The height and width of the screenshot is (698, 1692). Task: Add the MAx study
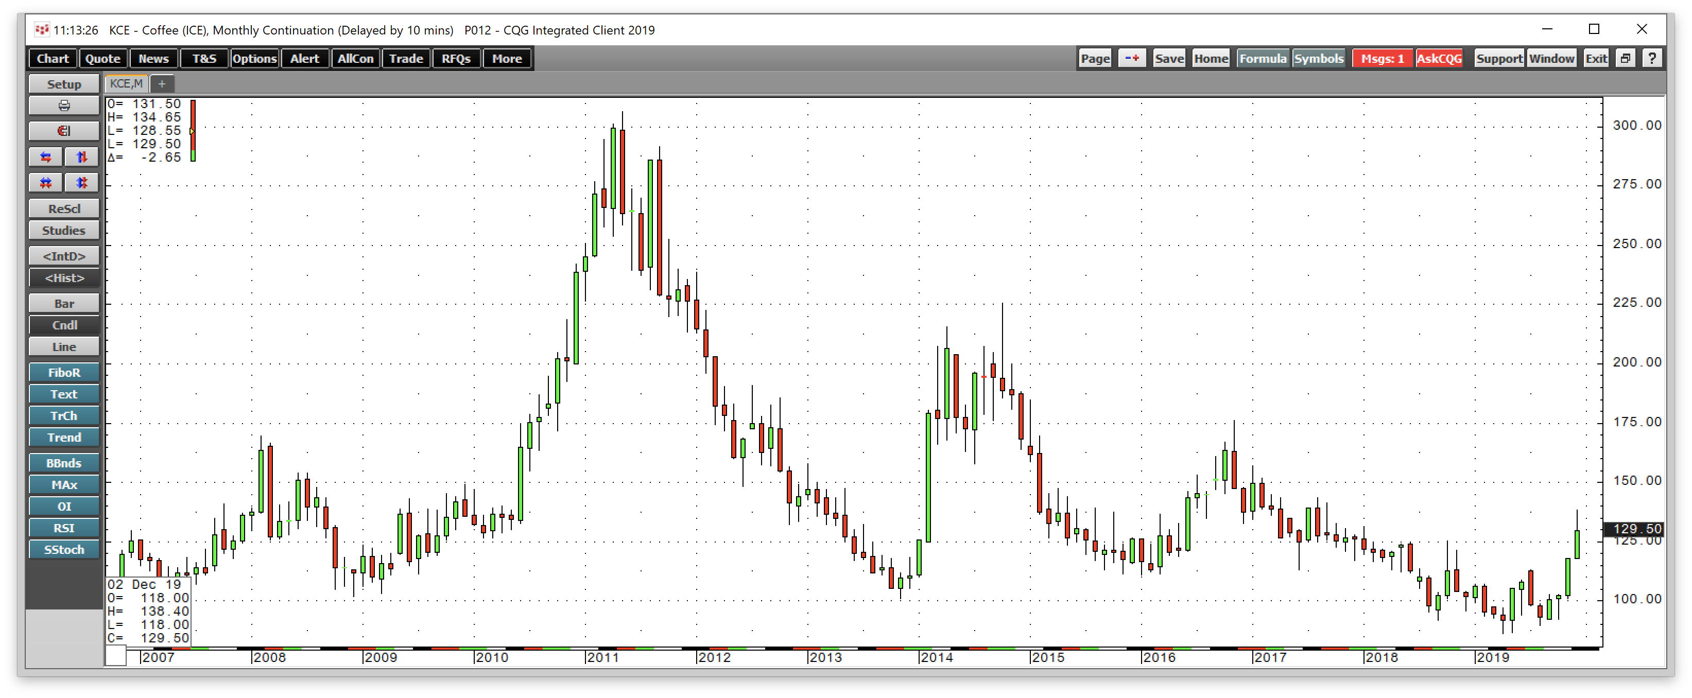pos(64,484)
